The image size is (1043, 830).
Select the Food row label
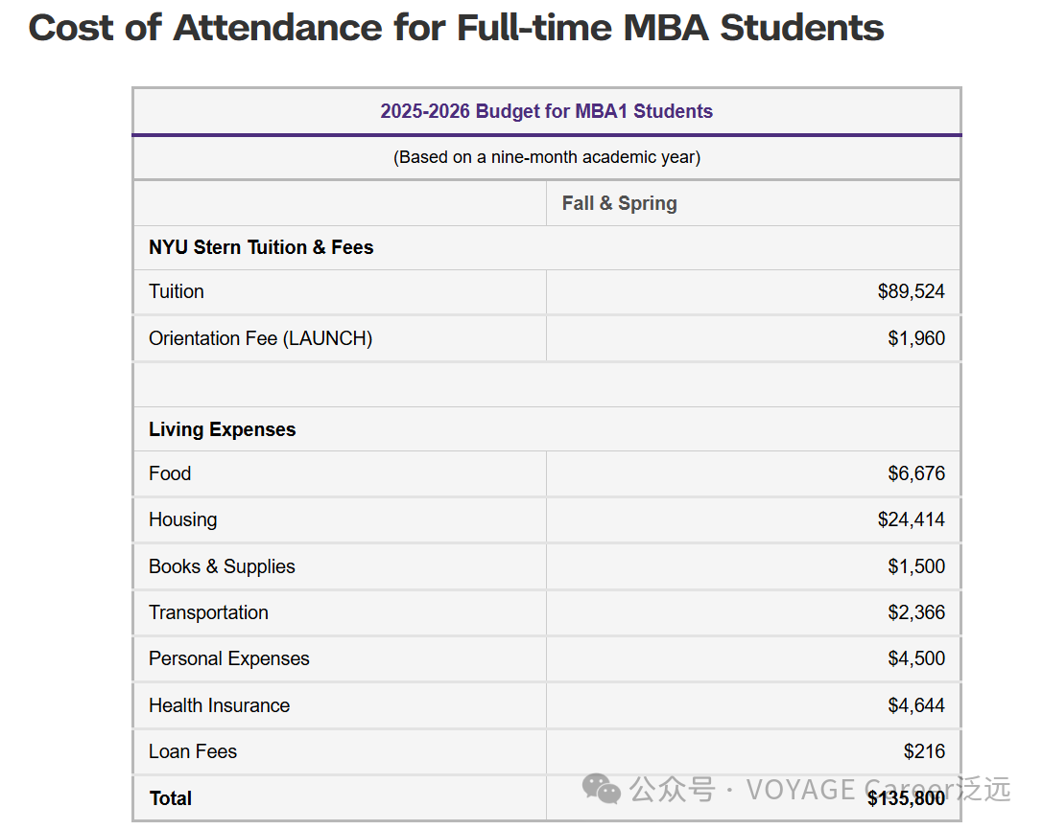[x=170, y=473]
